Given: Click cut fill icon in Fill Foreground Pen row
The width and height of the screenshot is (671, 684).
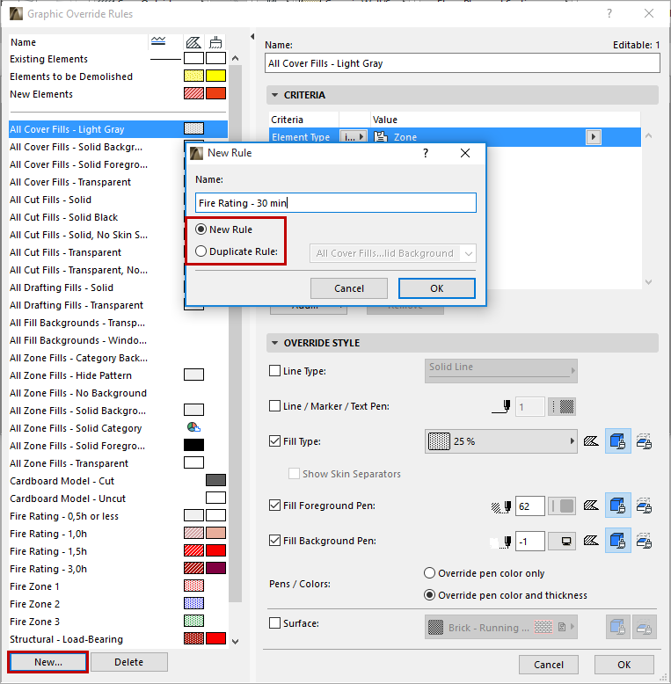Looking at the screenshot, I should [x=591, y=506].
